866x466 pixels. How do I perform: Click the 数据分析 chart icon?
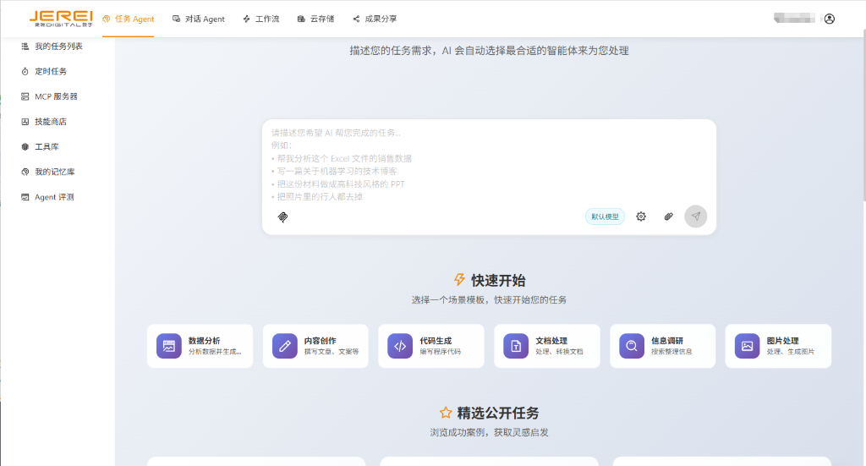point(169,346)
